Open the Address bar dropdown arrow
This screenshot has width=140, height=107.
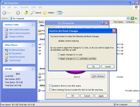click(128, 18)
